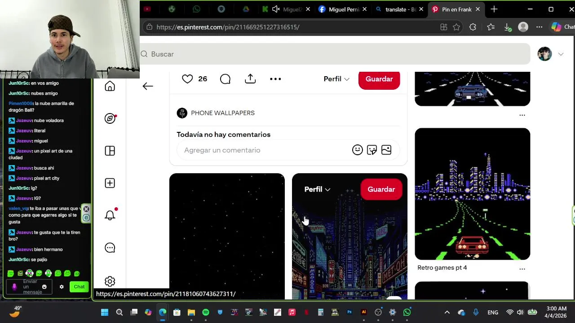This screenshot has height=323, width=575.
Task: Open the blue car road pin thumbnail
Action: click(472, 89)
